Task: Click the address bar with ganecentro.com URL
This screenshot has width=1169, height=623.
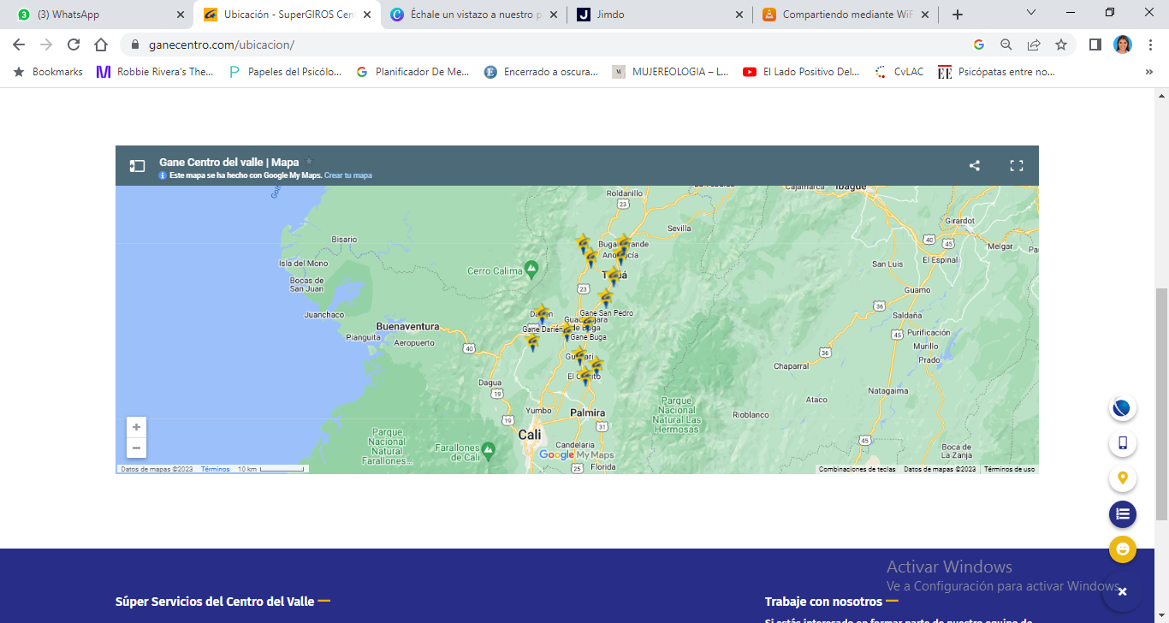Action: click(548, 44)
